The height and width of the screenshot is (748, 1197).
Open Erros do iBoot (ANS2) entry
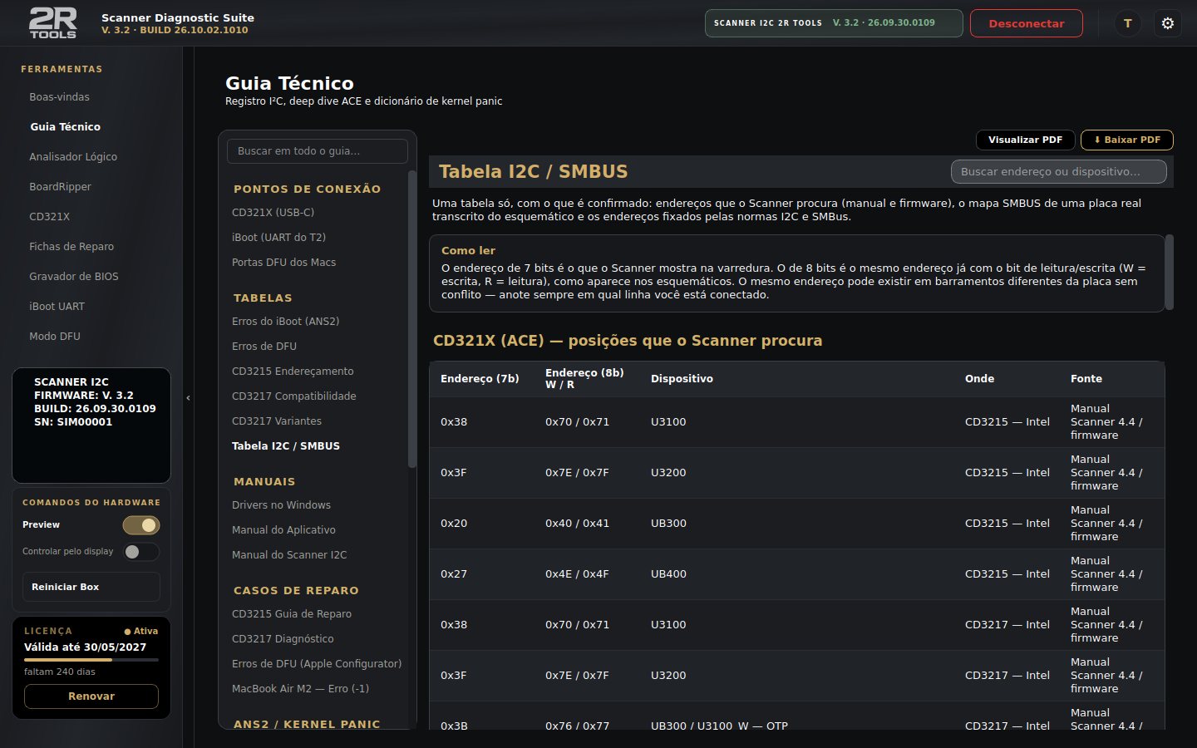click(x=285, y=321)
